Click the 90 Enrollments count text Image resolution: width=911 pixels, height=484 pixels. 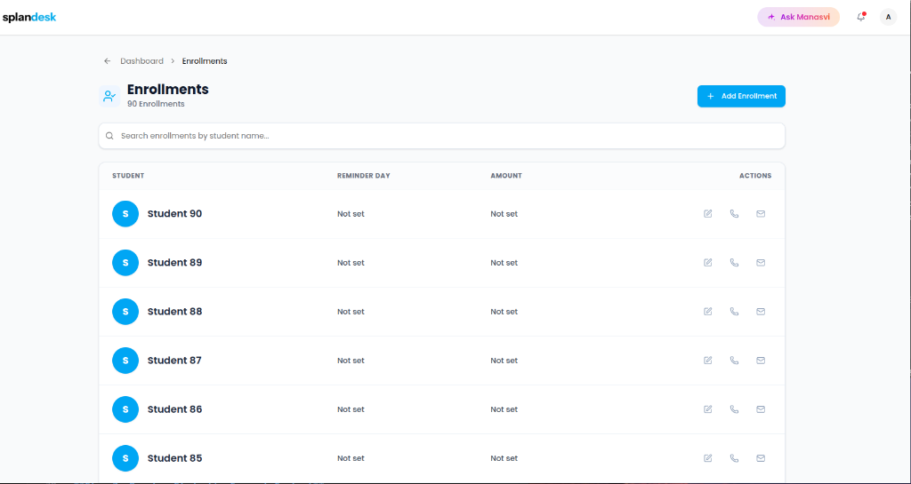click(156, 104)
